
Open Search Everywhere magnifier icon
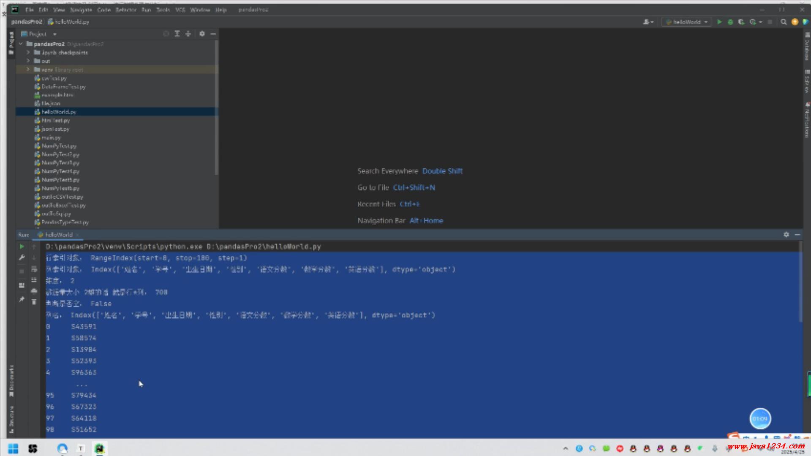pyautogui.click(x=784, y=22)
